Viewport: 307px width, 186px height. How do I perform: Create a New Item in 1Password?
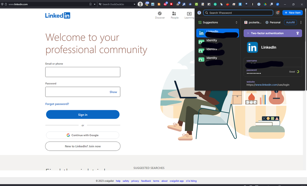(293, 13)
